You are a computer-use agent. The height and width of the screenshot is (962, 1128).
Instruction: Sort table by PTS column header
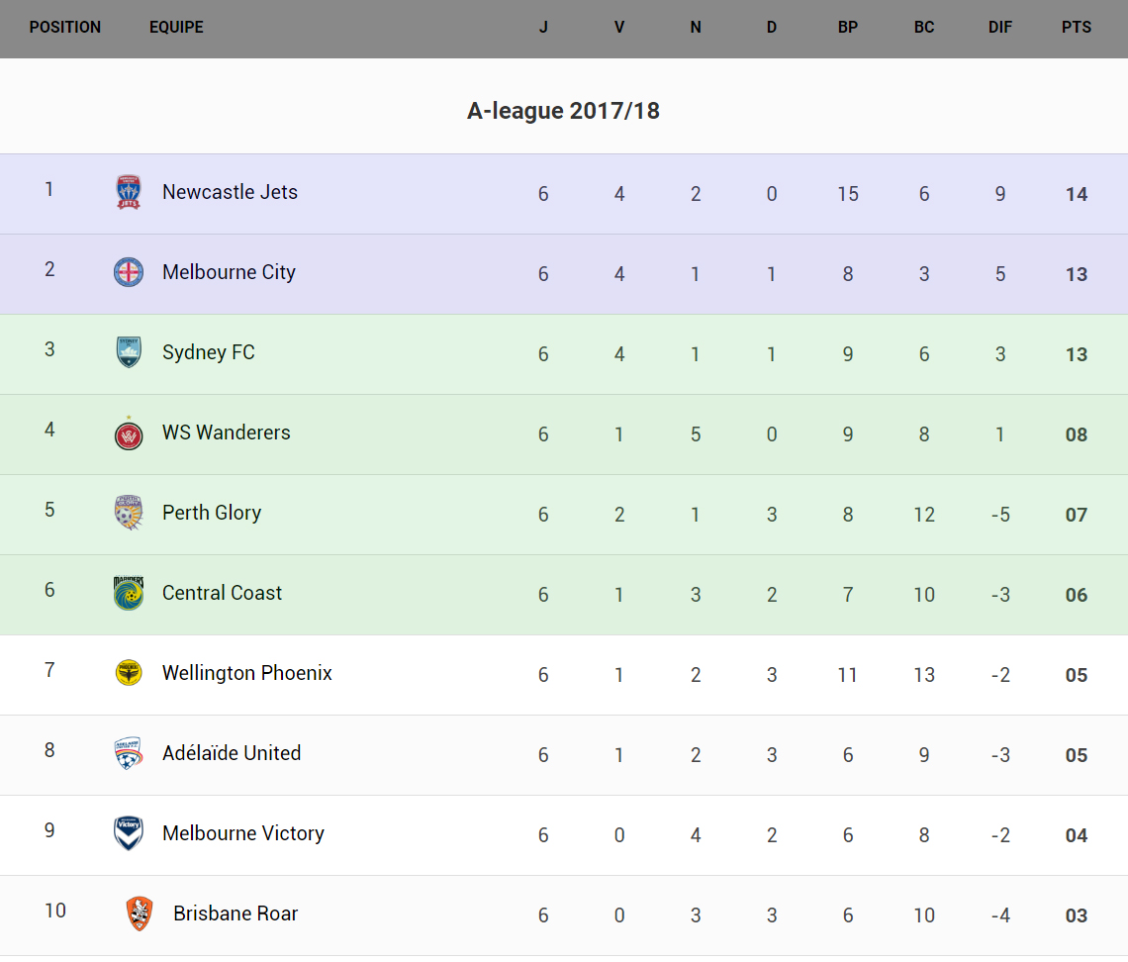click(1077, 28)
